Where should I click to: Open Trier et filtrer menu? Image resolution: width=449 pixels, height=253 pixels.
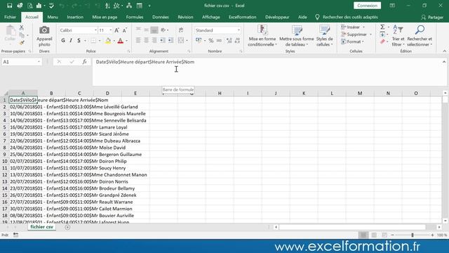tap(398, 36)
